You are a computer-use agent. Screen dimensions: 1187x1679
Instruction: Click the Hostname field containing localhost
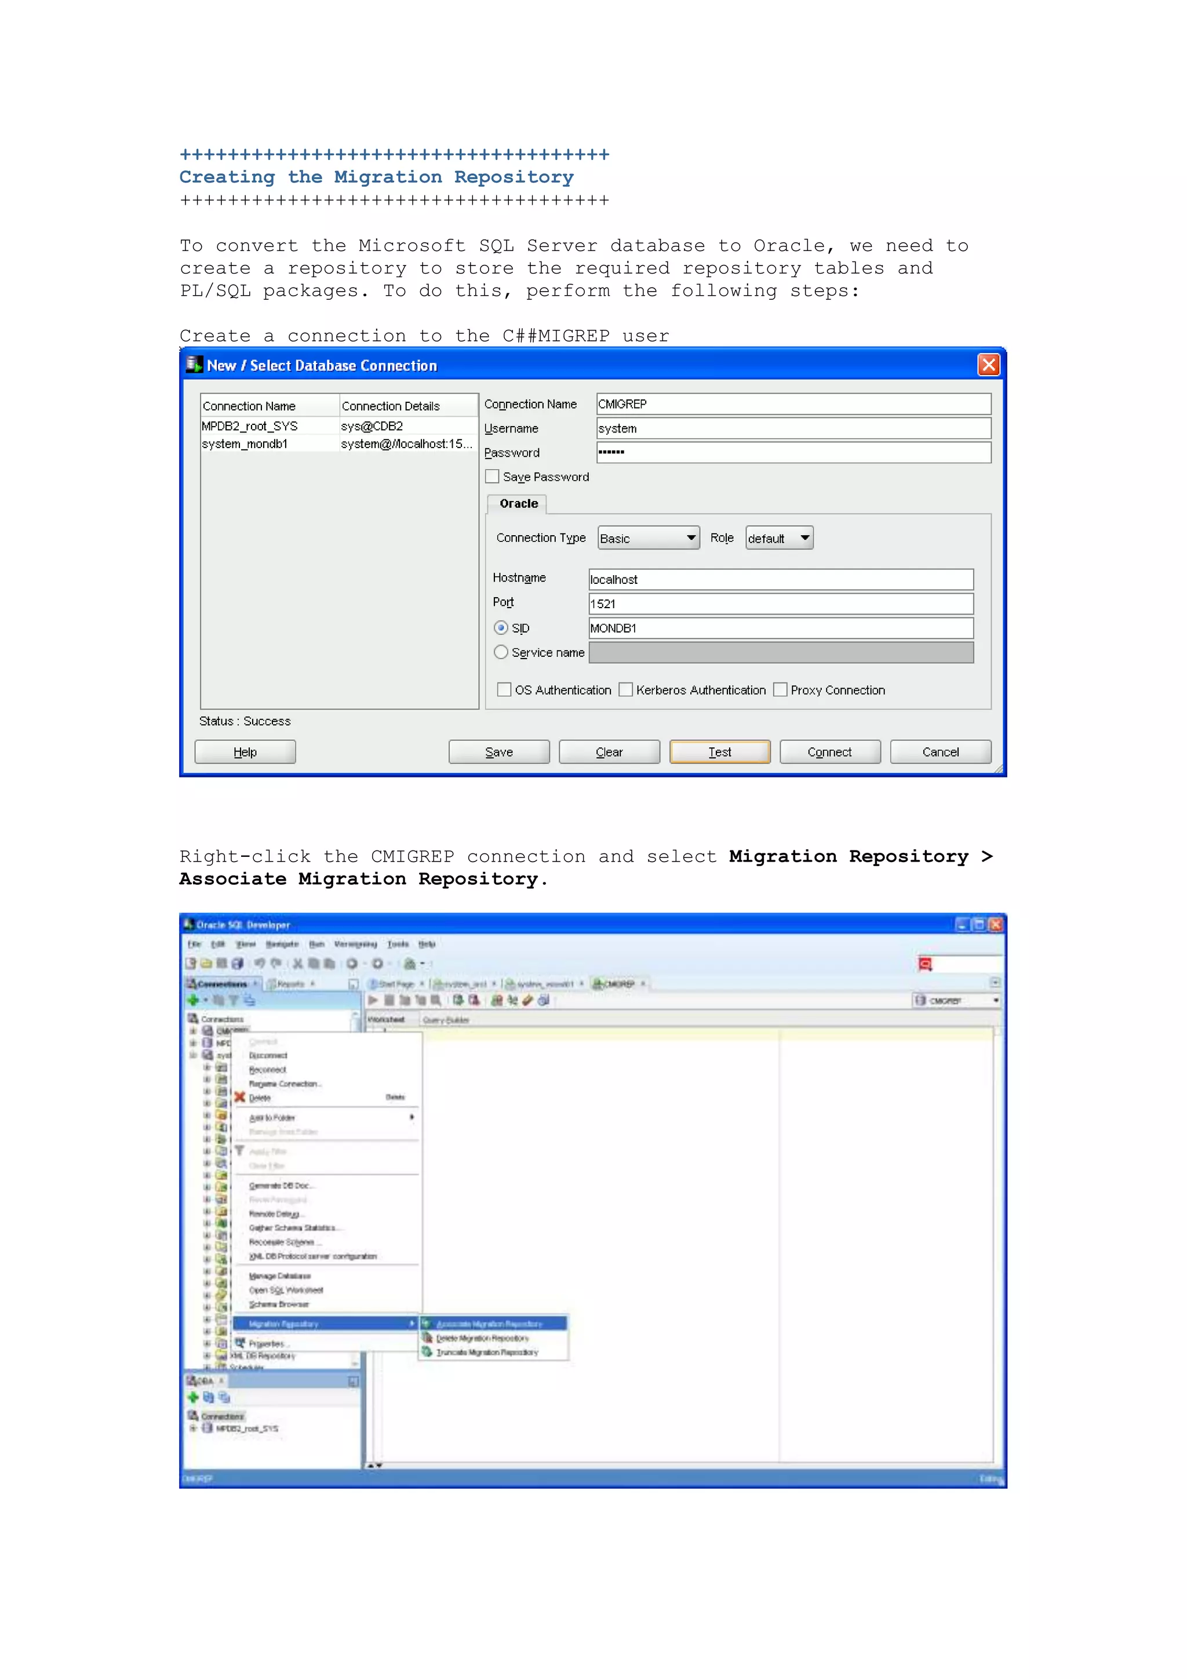(781, 579)
